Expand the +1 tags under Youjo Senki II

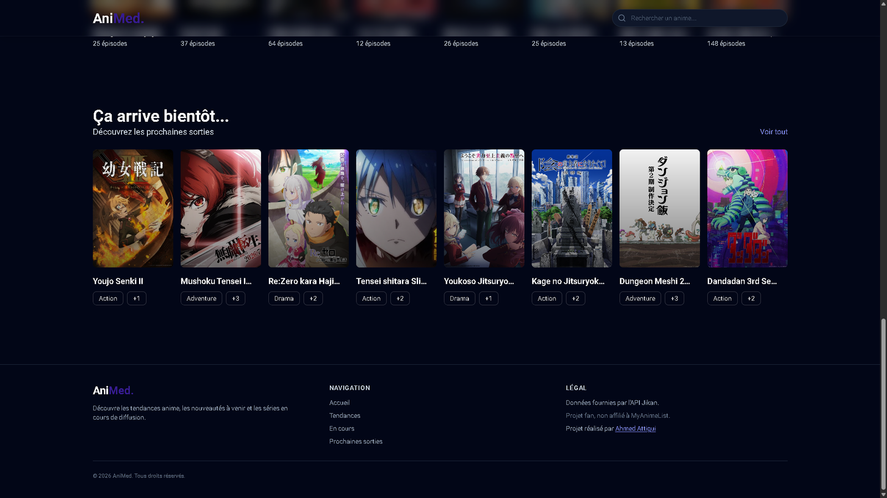click(x=136, y=298)
